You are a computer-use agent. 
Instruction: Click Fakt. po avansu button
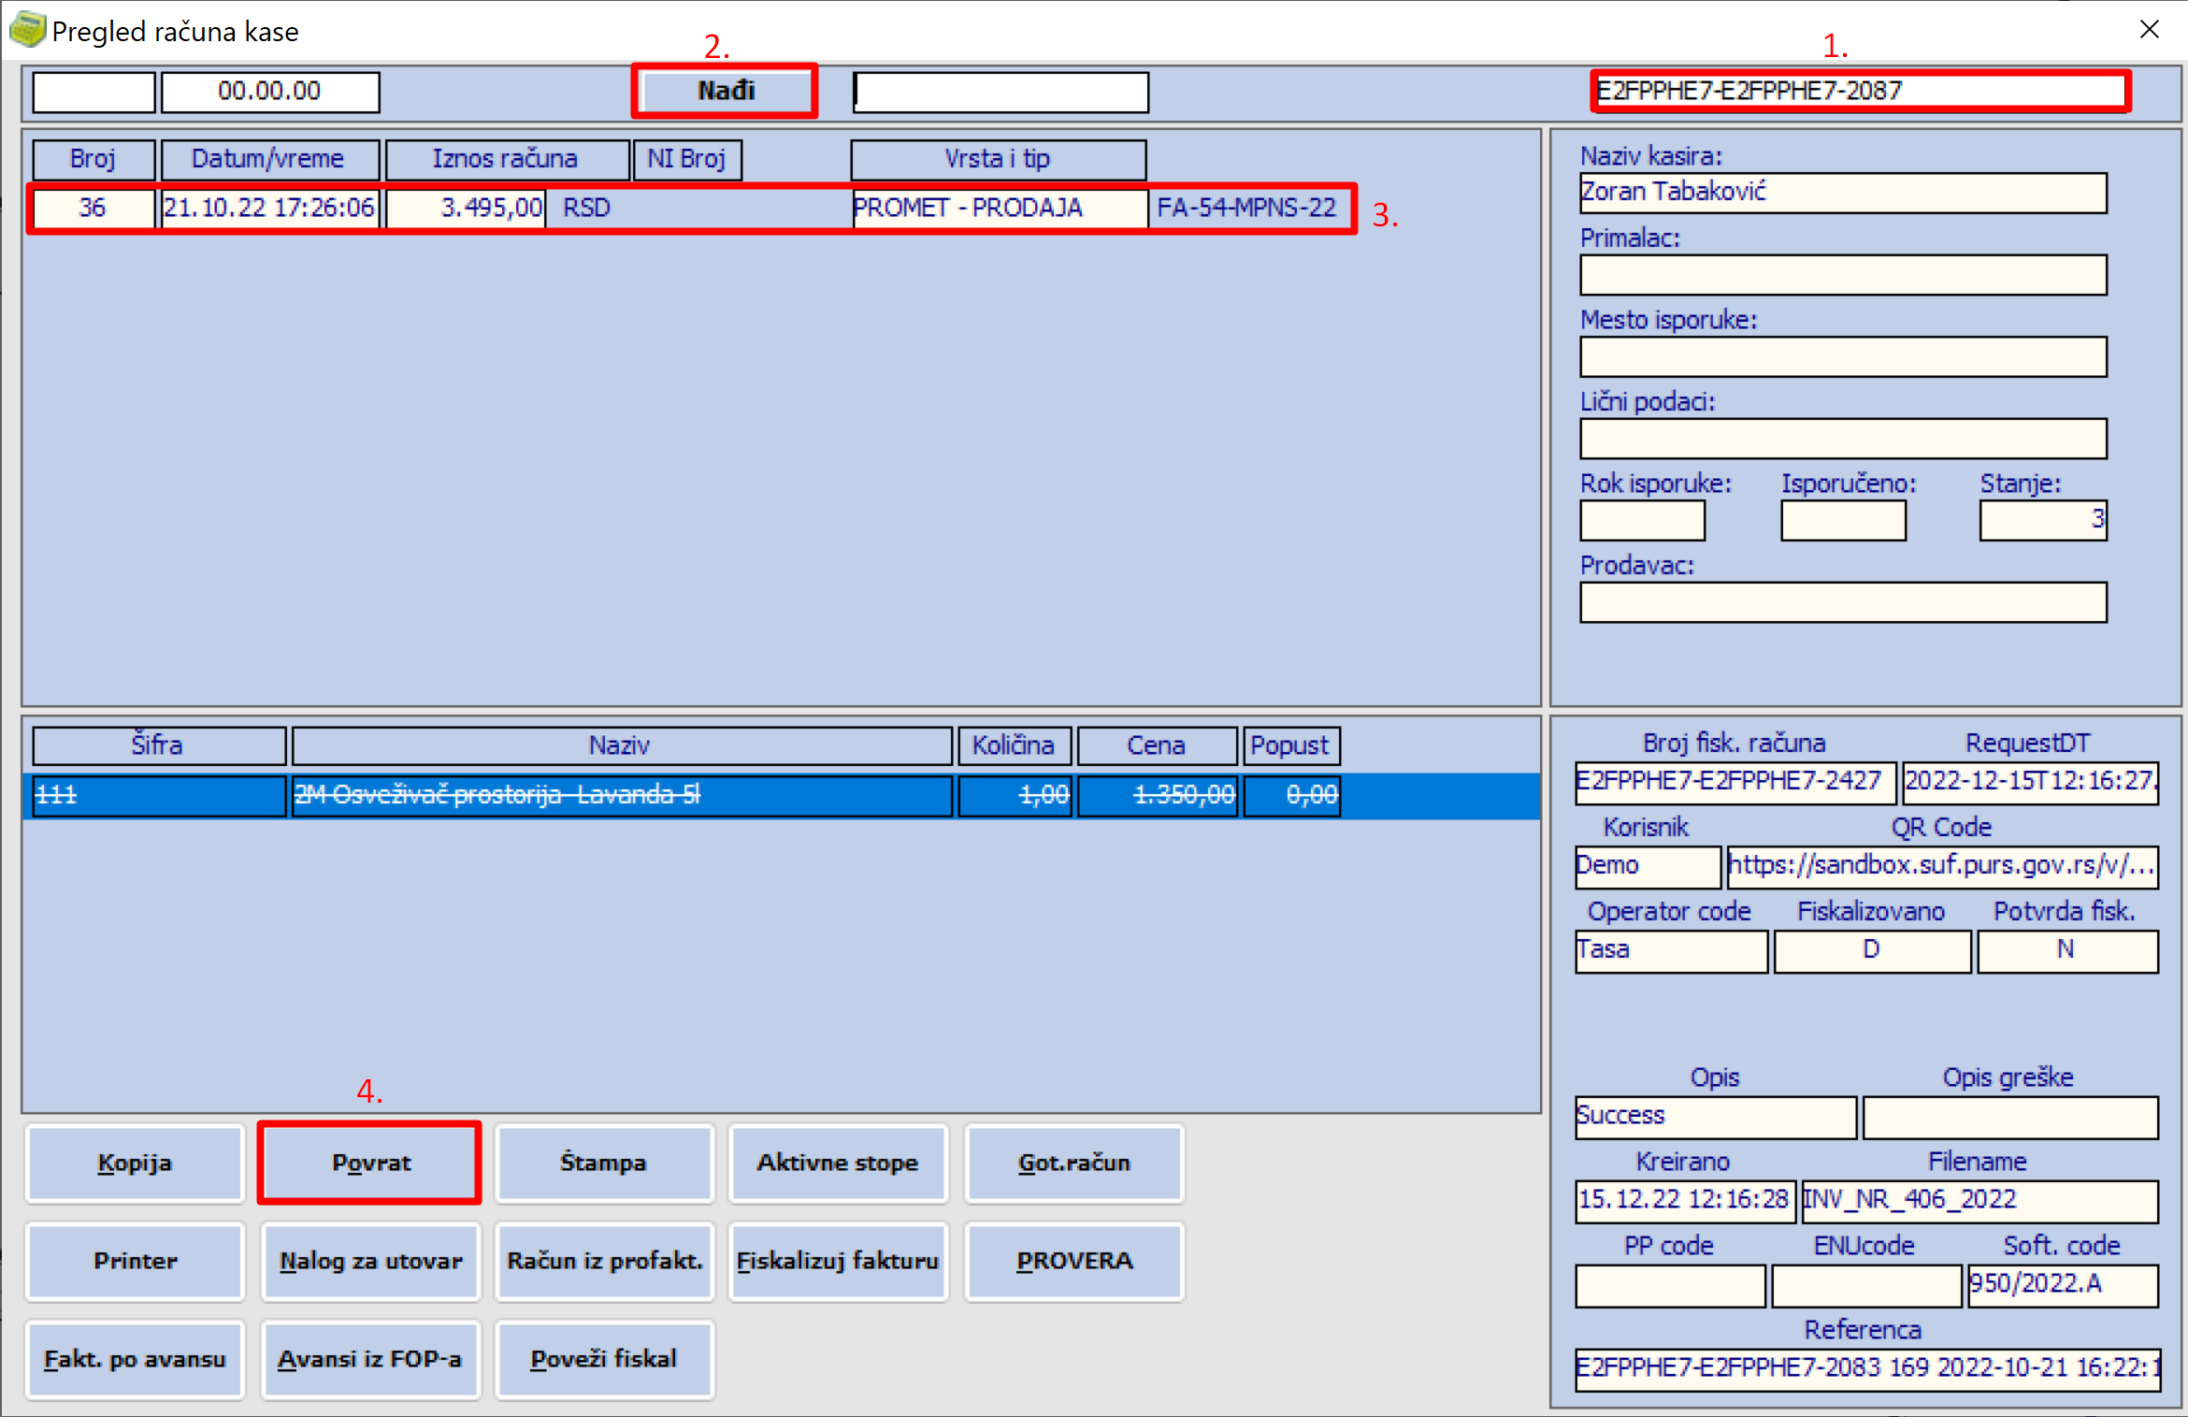click(135, 1359)
